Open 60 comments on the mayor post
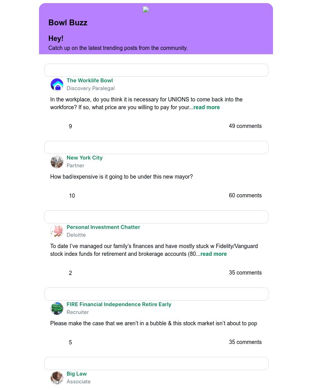 pyautogui.click(x=245, y=196)
